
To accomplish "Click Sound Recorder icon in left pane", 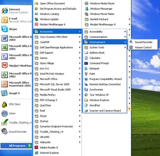I will 5,132.
